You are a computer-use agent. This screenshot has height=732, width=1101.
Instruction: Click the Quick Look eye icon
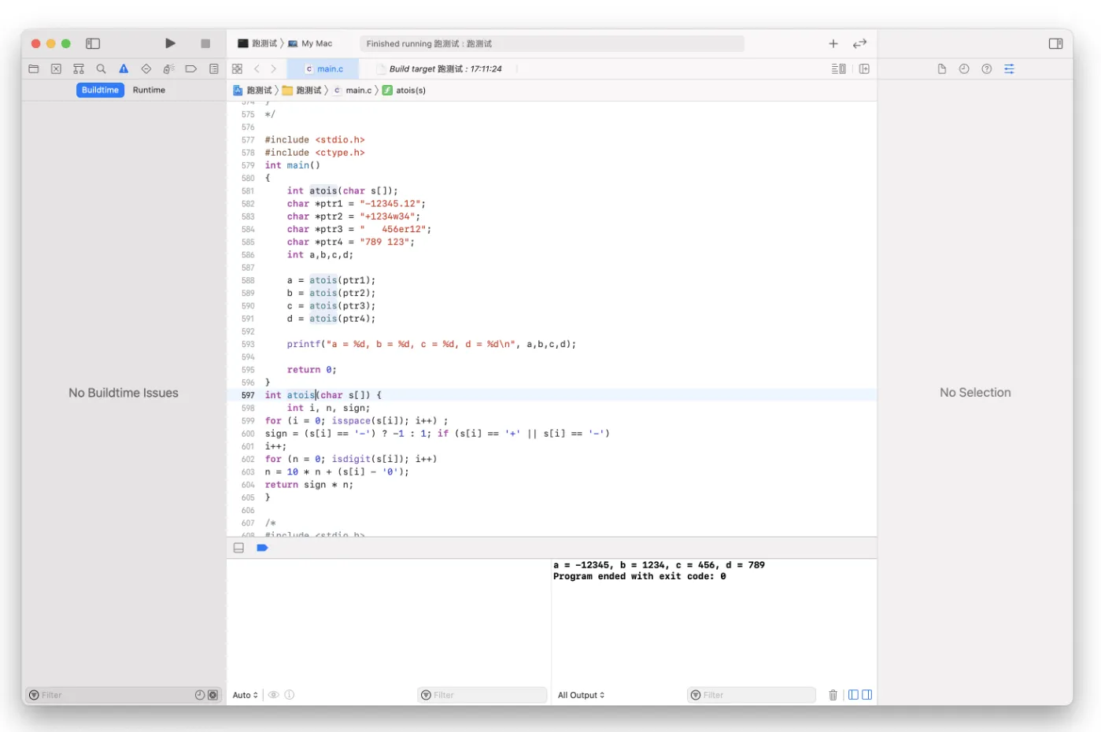[274, 695]
